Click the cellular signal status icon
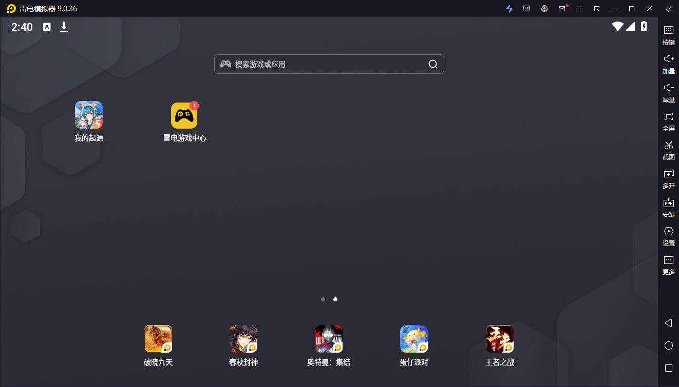This screenshot has width=679, height=387. 630,27
